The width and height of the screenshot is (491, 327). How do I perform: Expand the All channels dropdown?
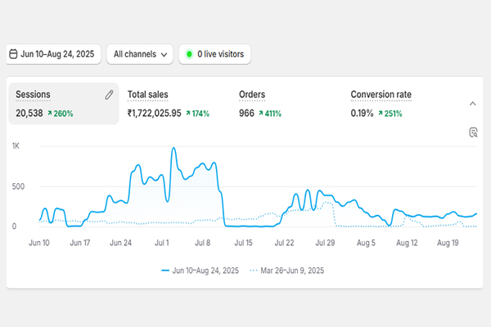[x=141, y=55]
